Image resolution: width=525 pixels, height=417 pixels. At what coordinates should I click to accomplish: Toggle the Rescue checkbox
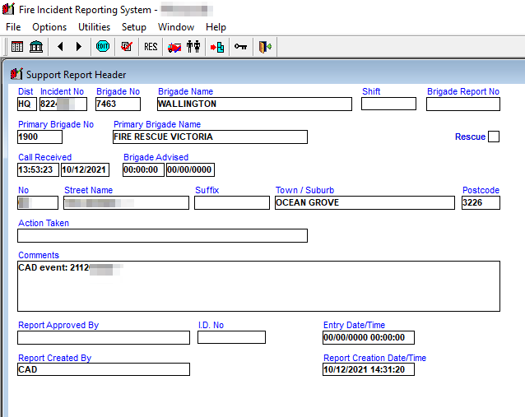pyautogui.click(x=494, y=137)
